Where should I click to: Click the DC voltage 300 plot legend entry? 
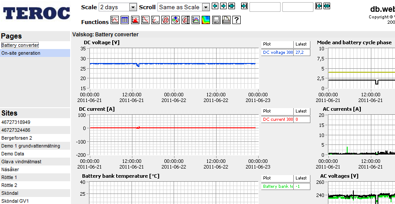(x=278, y=53)
